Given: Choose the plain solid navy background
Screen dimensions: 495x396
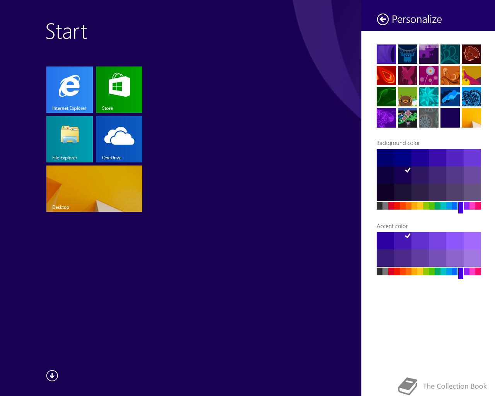Looking at the screenshot, I should (450, 118).
